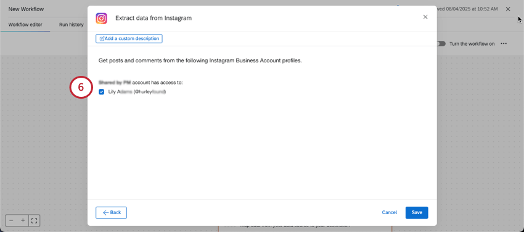Click the 'Extract data from Instagram' heading
This screenshot has height=232, width=524.
pos(154,18)
